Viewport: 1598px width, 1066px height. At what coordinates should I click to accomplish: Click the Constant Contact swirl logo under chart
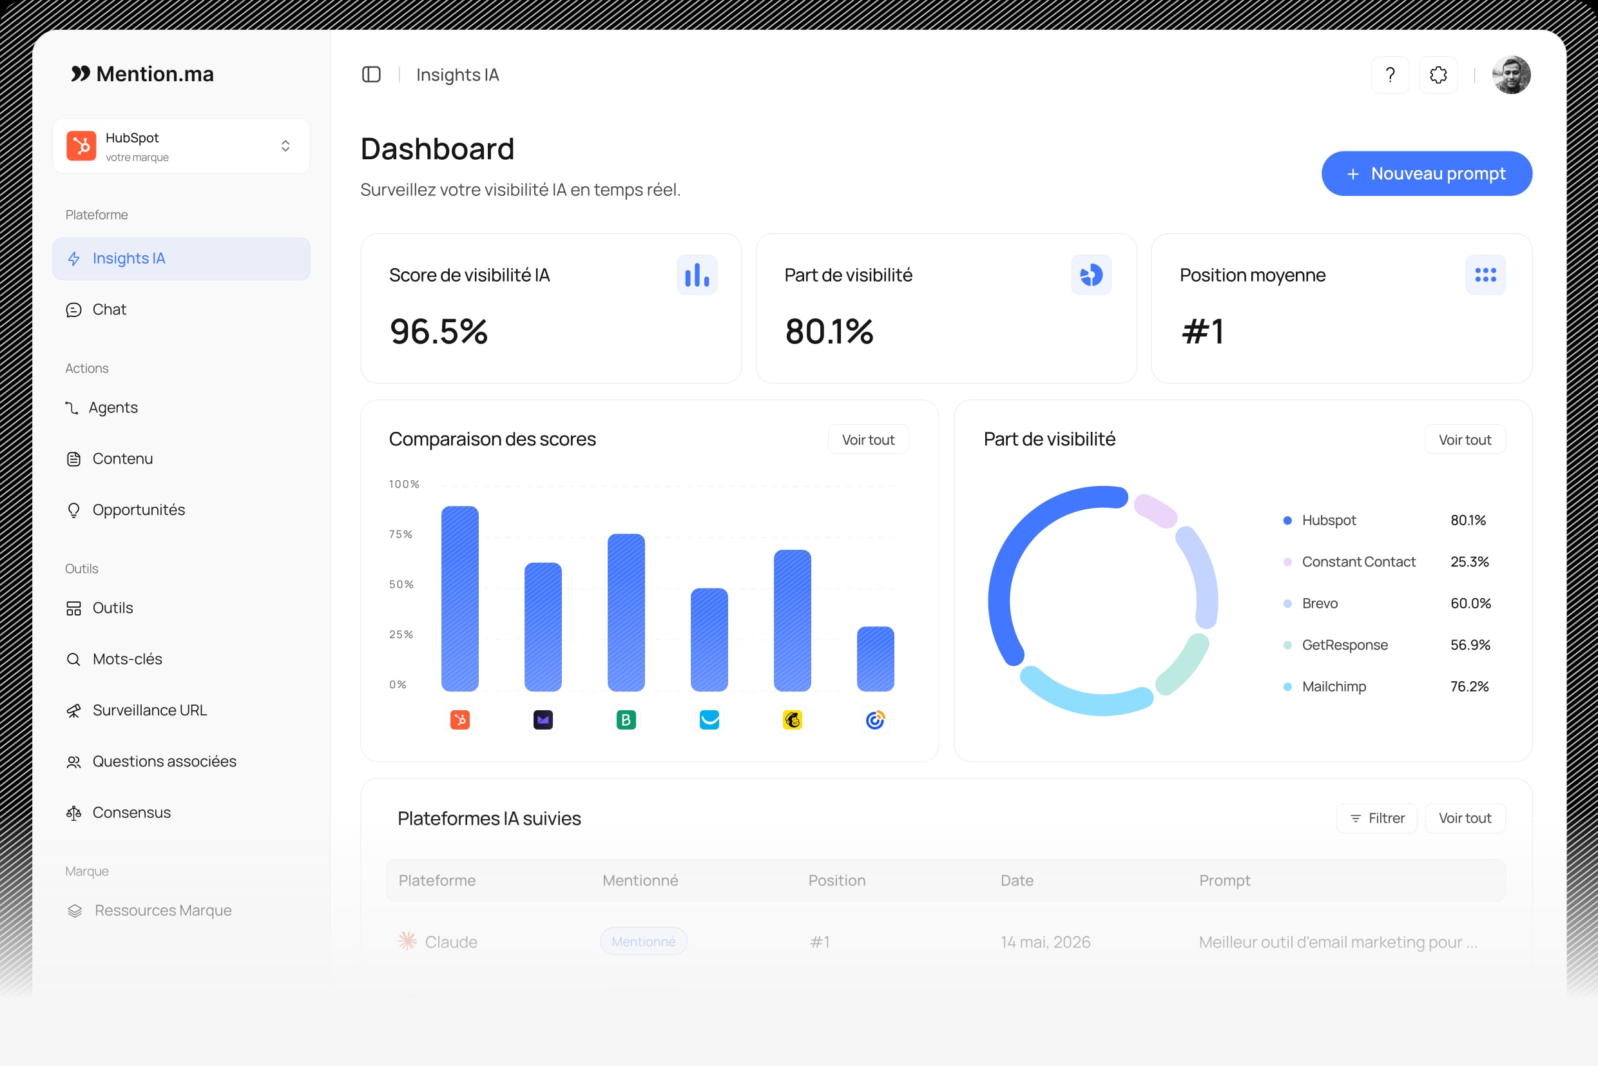coord(876,719)
